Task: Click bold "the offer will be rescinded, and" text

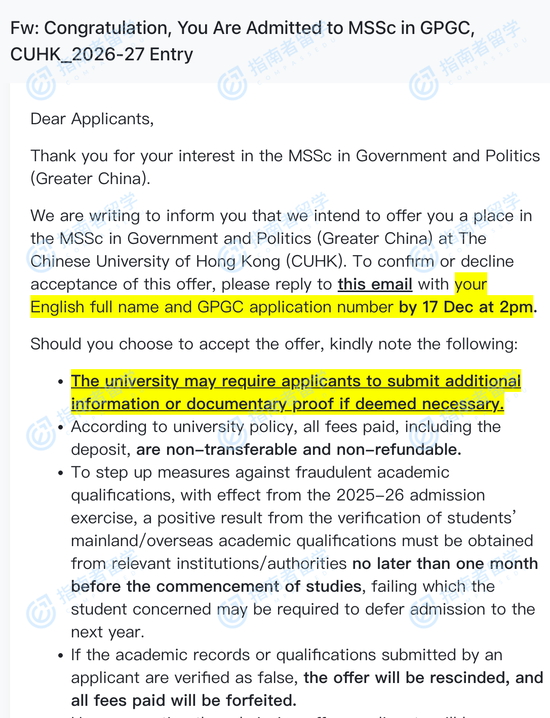Action: point(423,677)
